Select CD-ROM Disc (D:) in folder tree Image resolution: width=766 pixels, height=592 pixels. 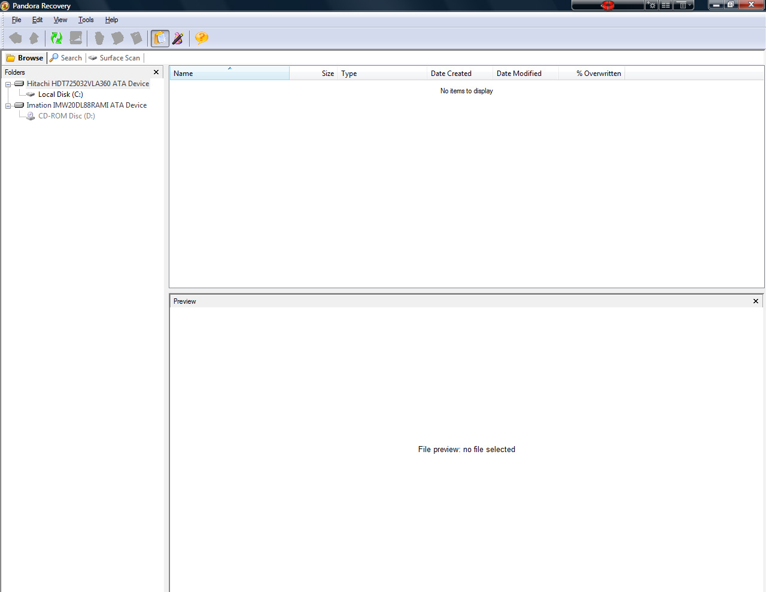click(66, 116)
